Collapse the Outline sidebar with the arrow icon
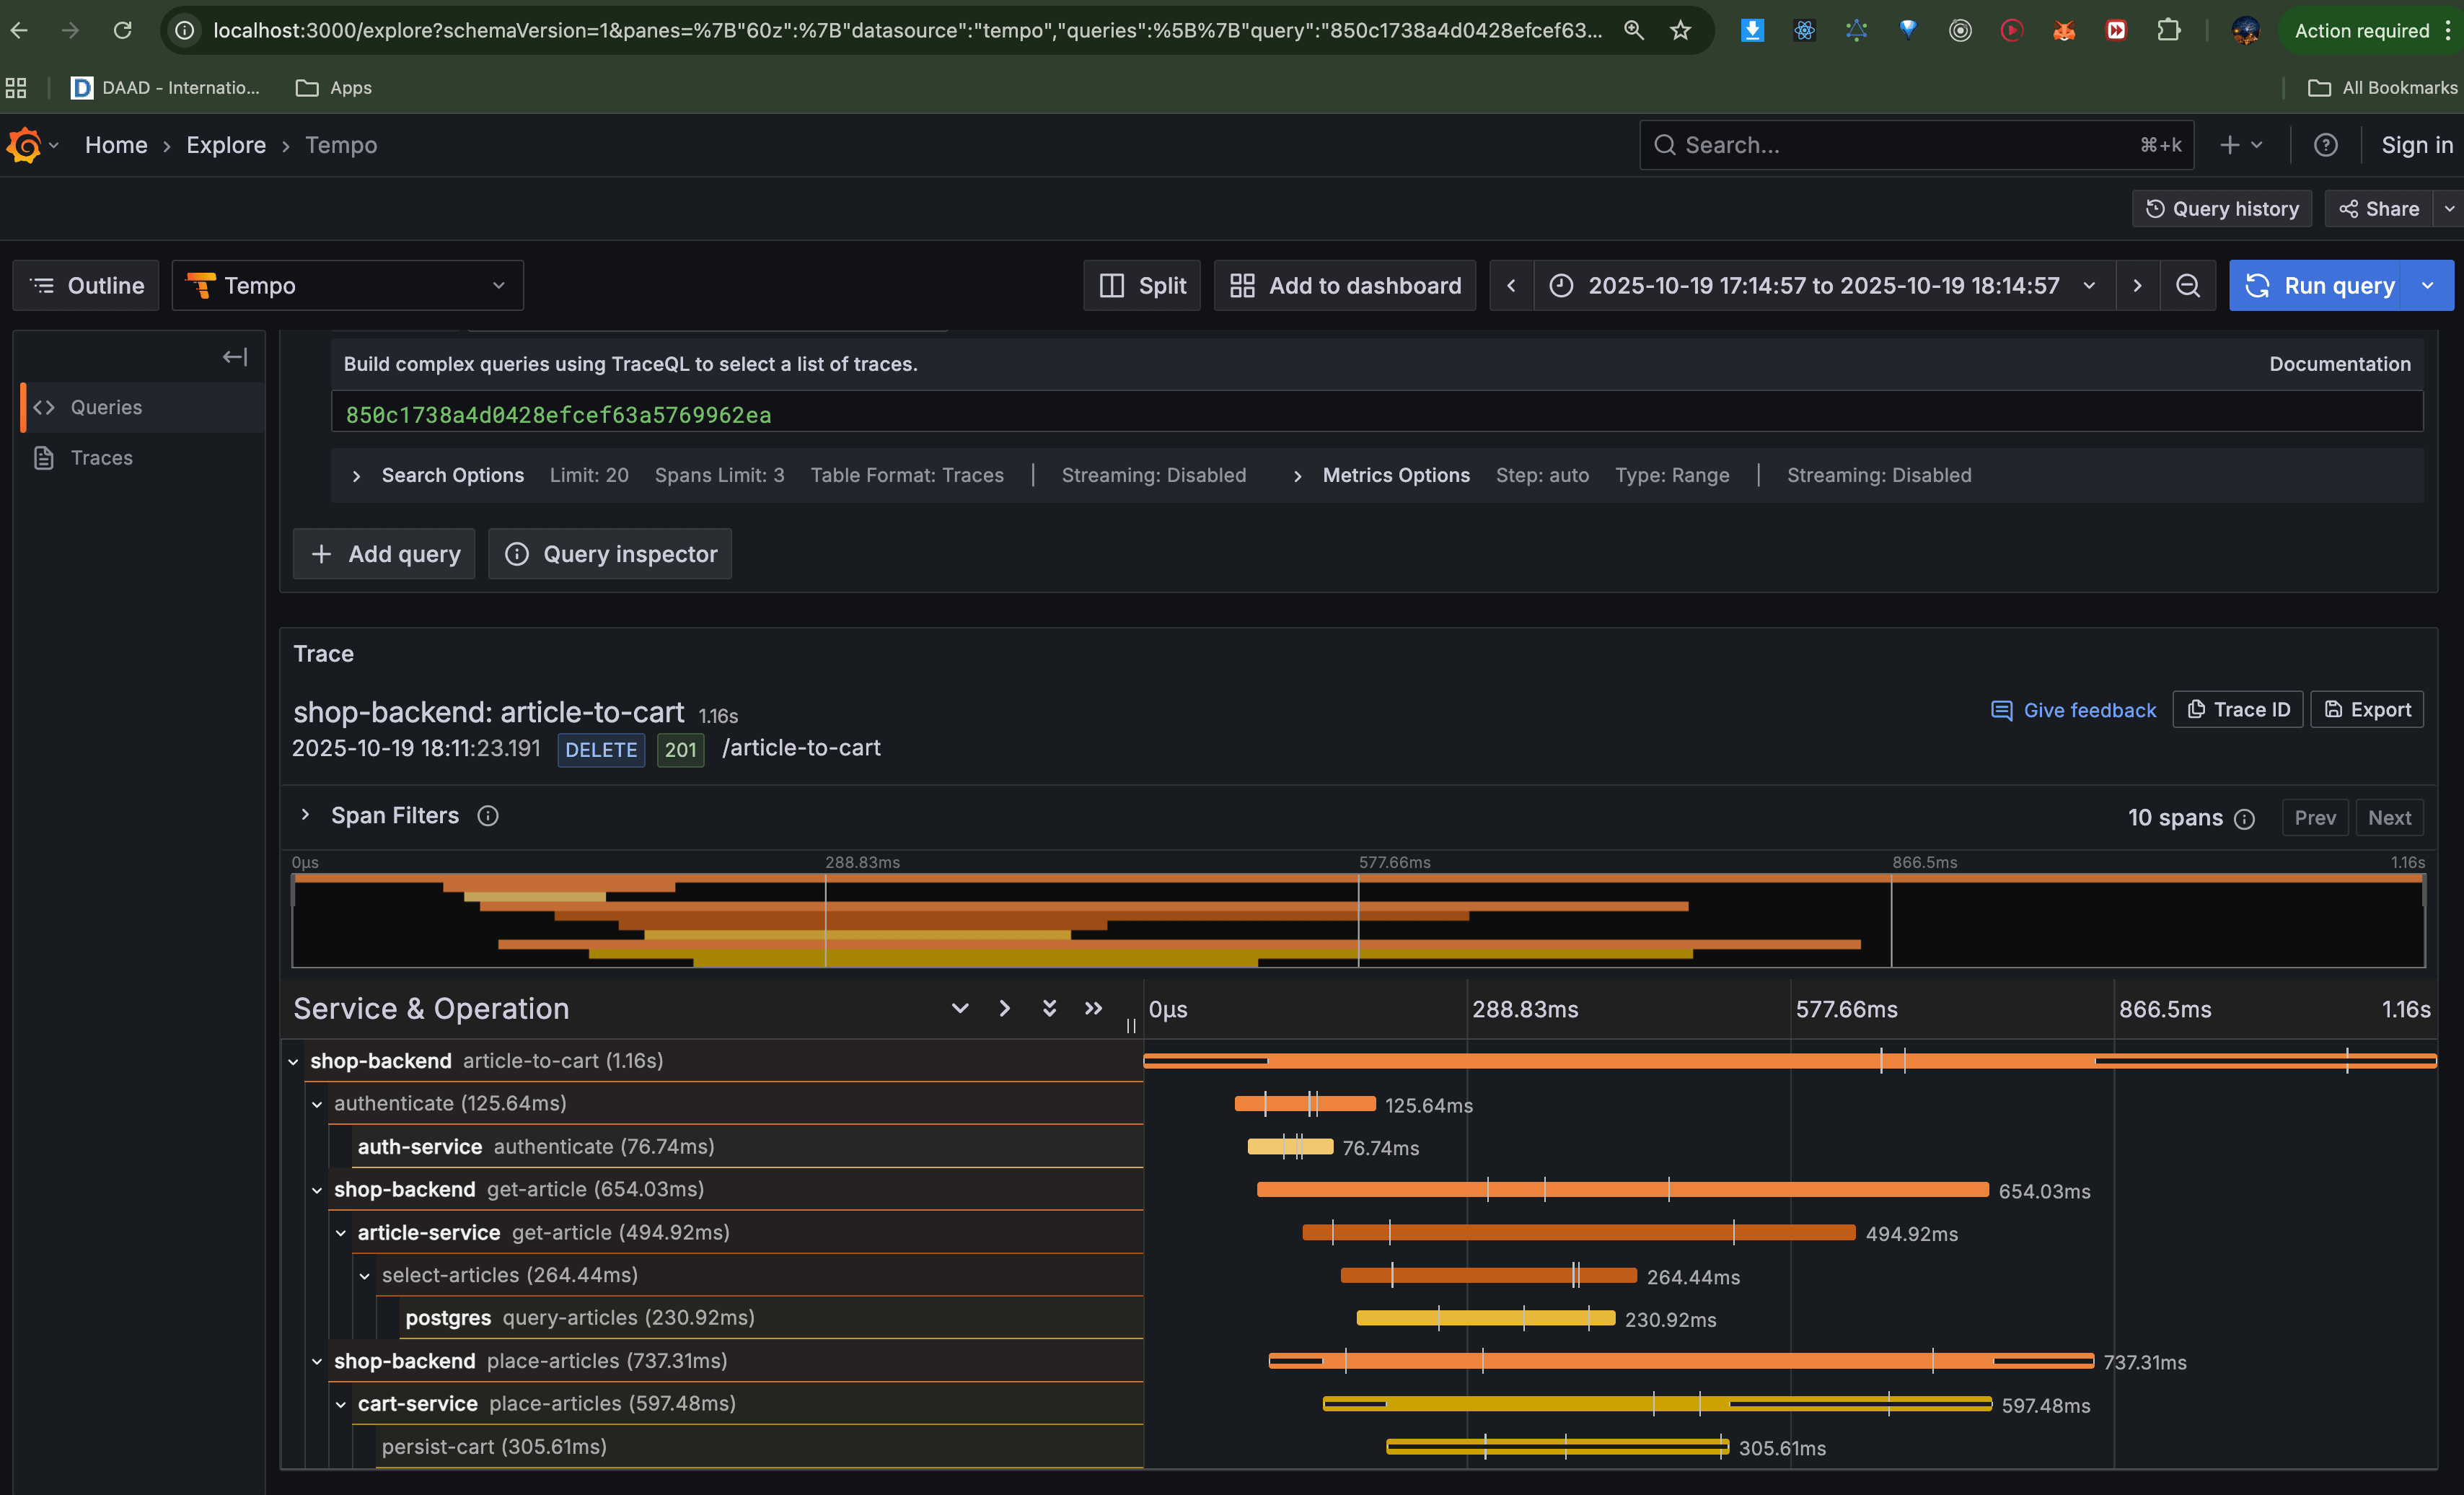The image size is (2464, 1495). (235, 357)
